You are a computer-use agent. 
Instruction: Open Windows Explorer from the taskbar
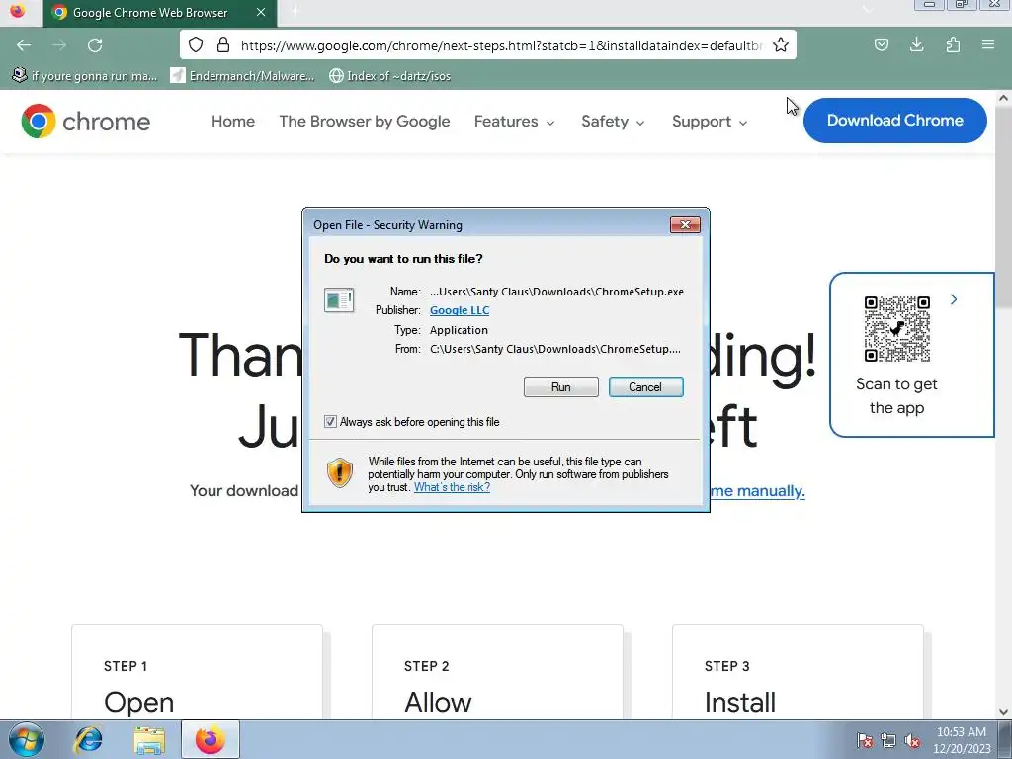[149, 739]
